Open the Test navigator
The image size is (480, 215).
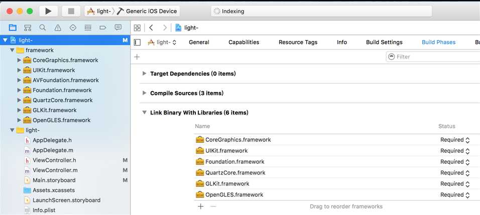tap(73, 28)
